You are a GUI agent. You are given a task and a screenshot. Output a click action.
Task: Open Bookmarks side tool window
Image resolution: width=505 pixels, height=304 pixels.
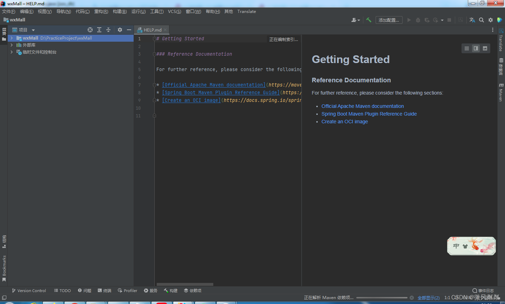(4, 268)
